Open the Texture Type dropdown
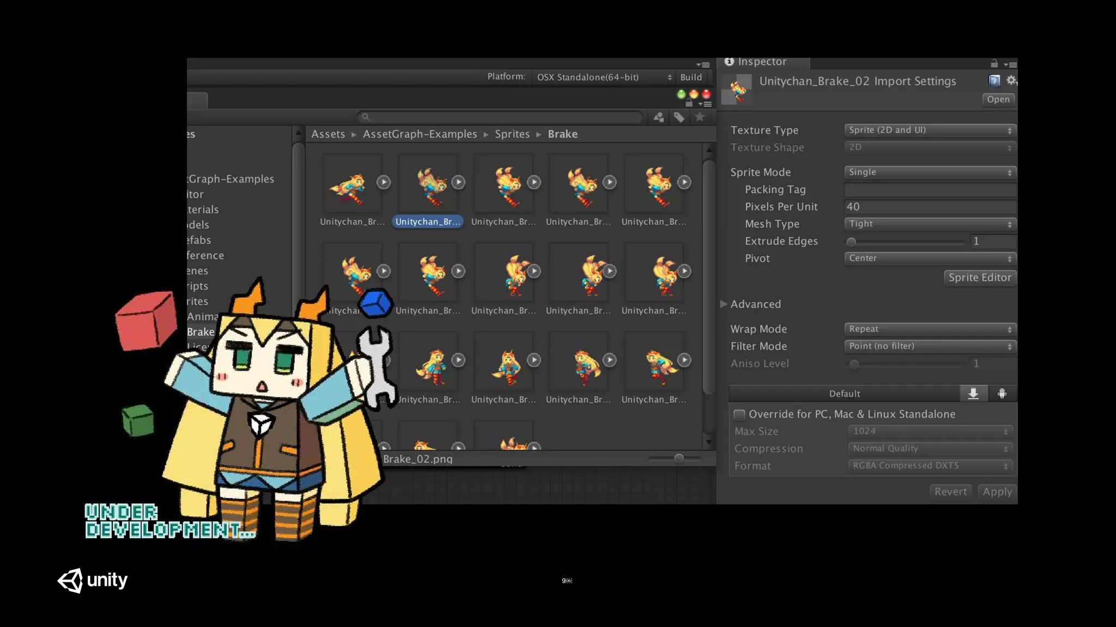 pyautogui.click(x=930, y=130)
